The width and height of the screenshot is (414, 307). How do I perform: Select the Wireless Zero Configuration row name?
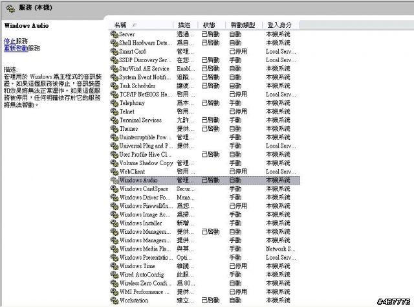[145, 283]
